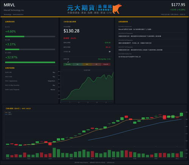Select the +32.97% one-month return value
The image size is (189, 165).
click(11, 57)
